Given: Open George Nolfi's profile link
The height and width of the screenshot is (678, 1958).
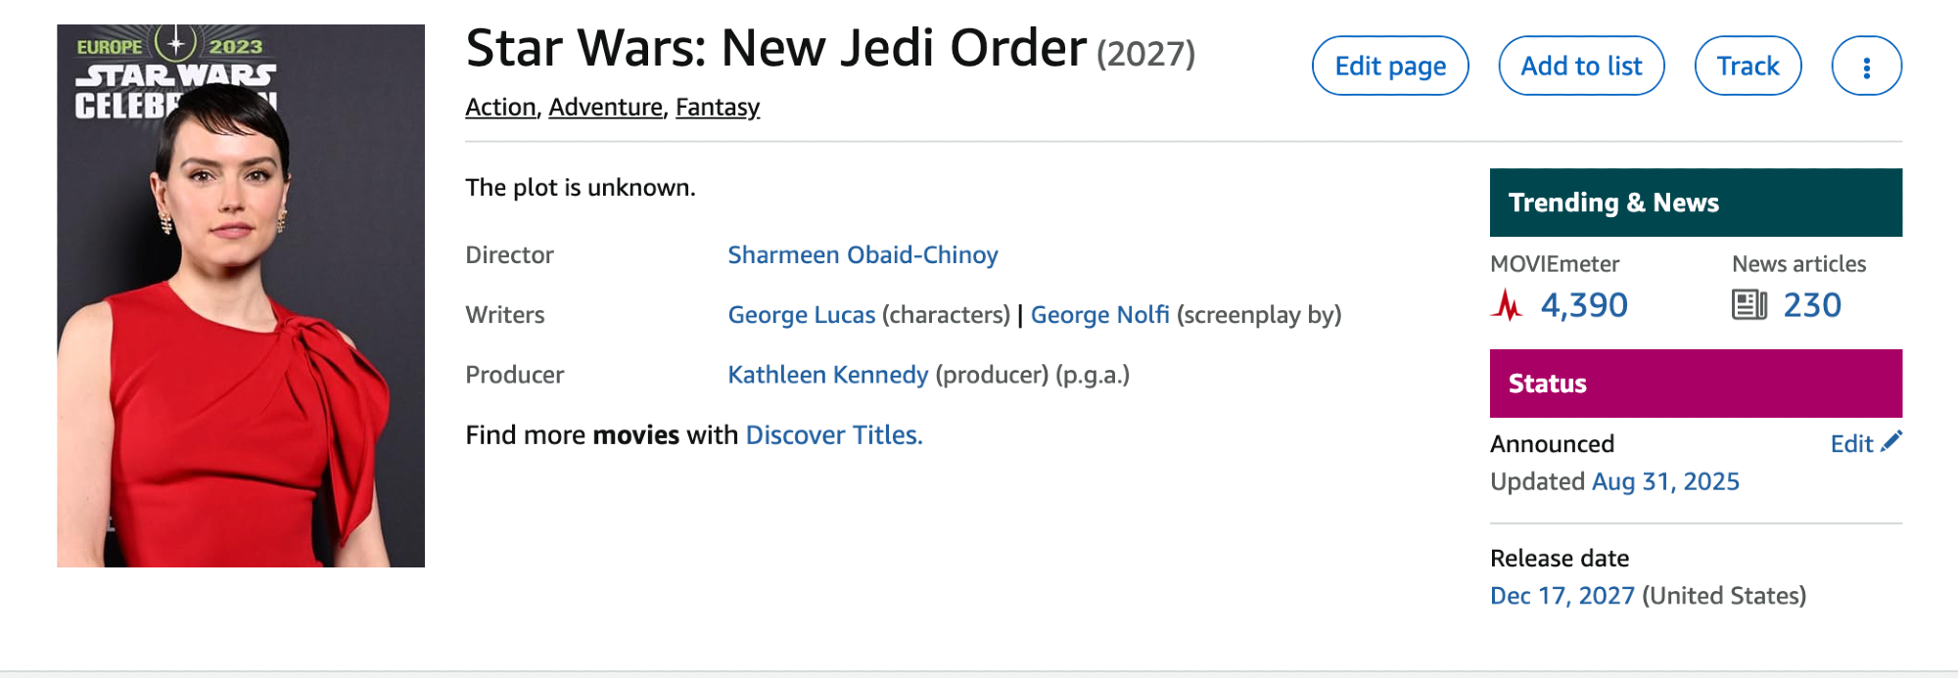Looking at the screenshot, I should point(1099,315).
